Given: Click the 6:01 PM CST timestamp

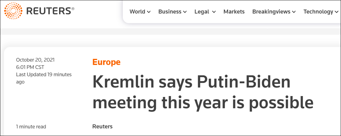Looking at the screenshot, I should (x=30, y=67).
